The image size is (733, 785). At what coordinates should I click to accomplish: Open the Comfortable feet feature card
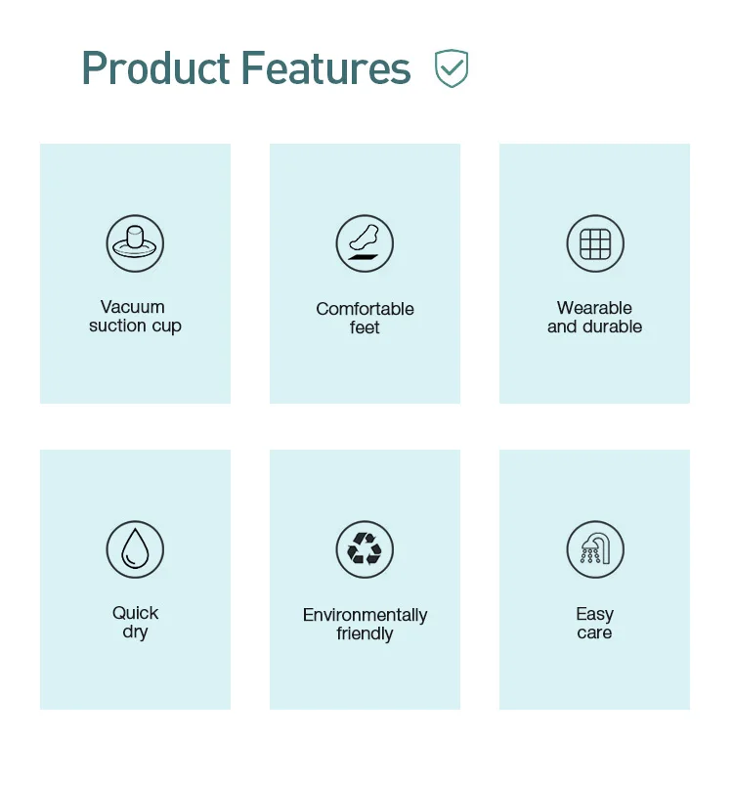(x=365, y=274)
